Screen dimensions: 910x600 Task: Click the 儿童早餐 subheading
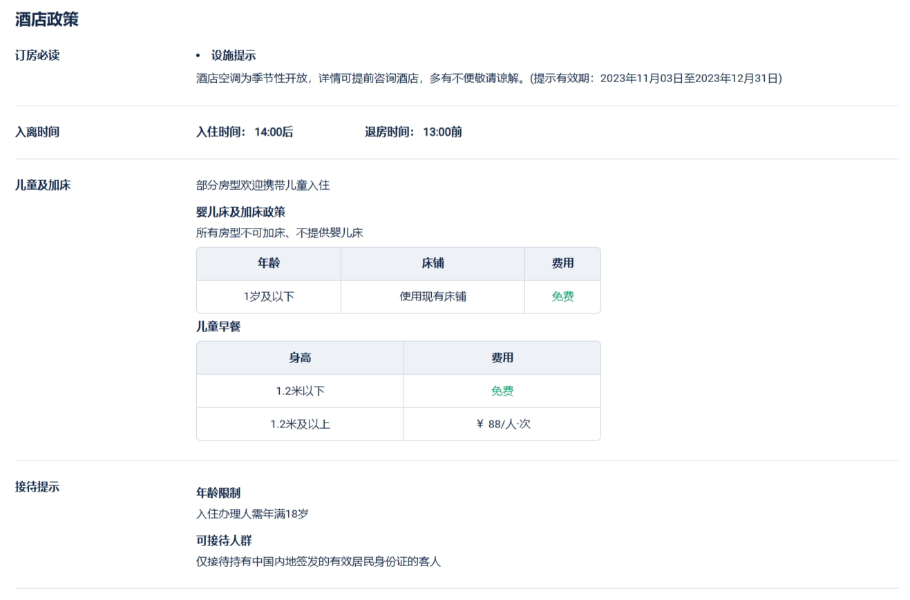pos(218,327)
